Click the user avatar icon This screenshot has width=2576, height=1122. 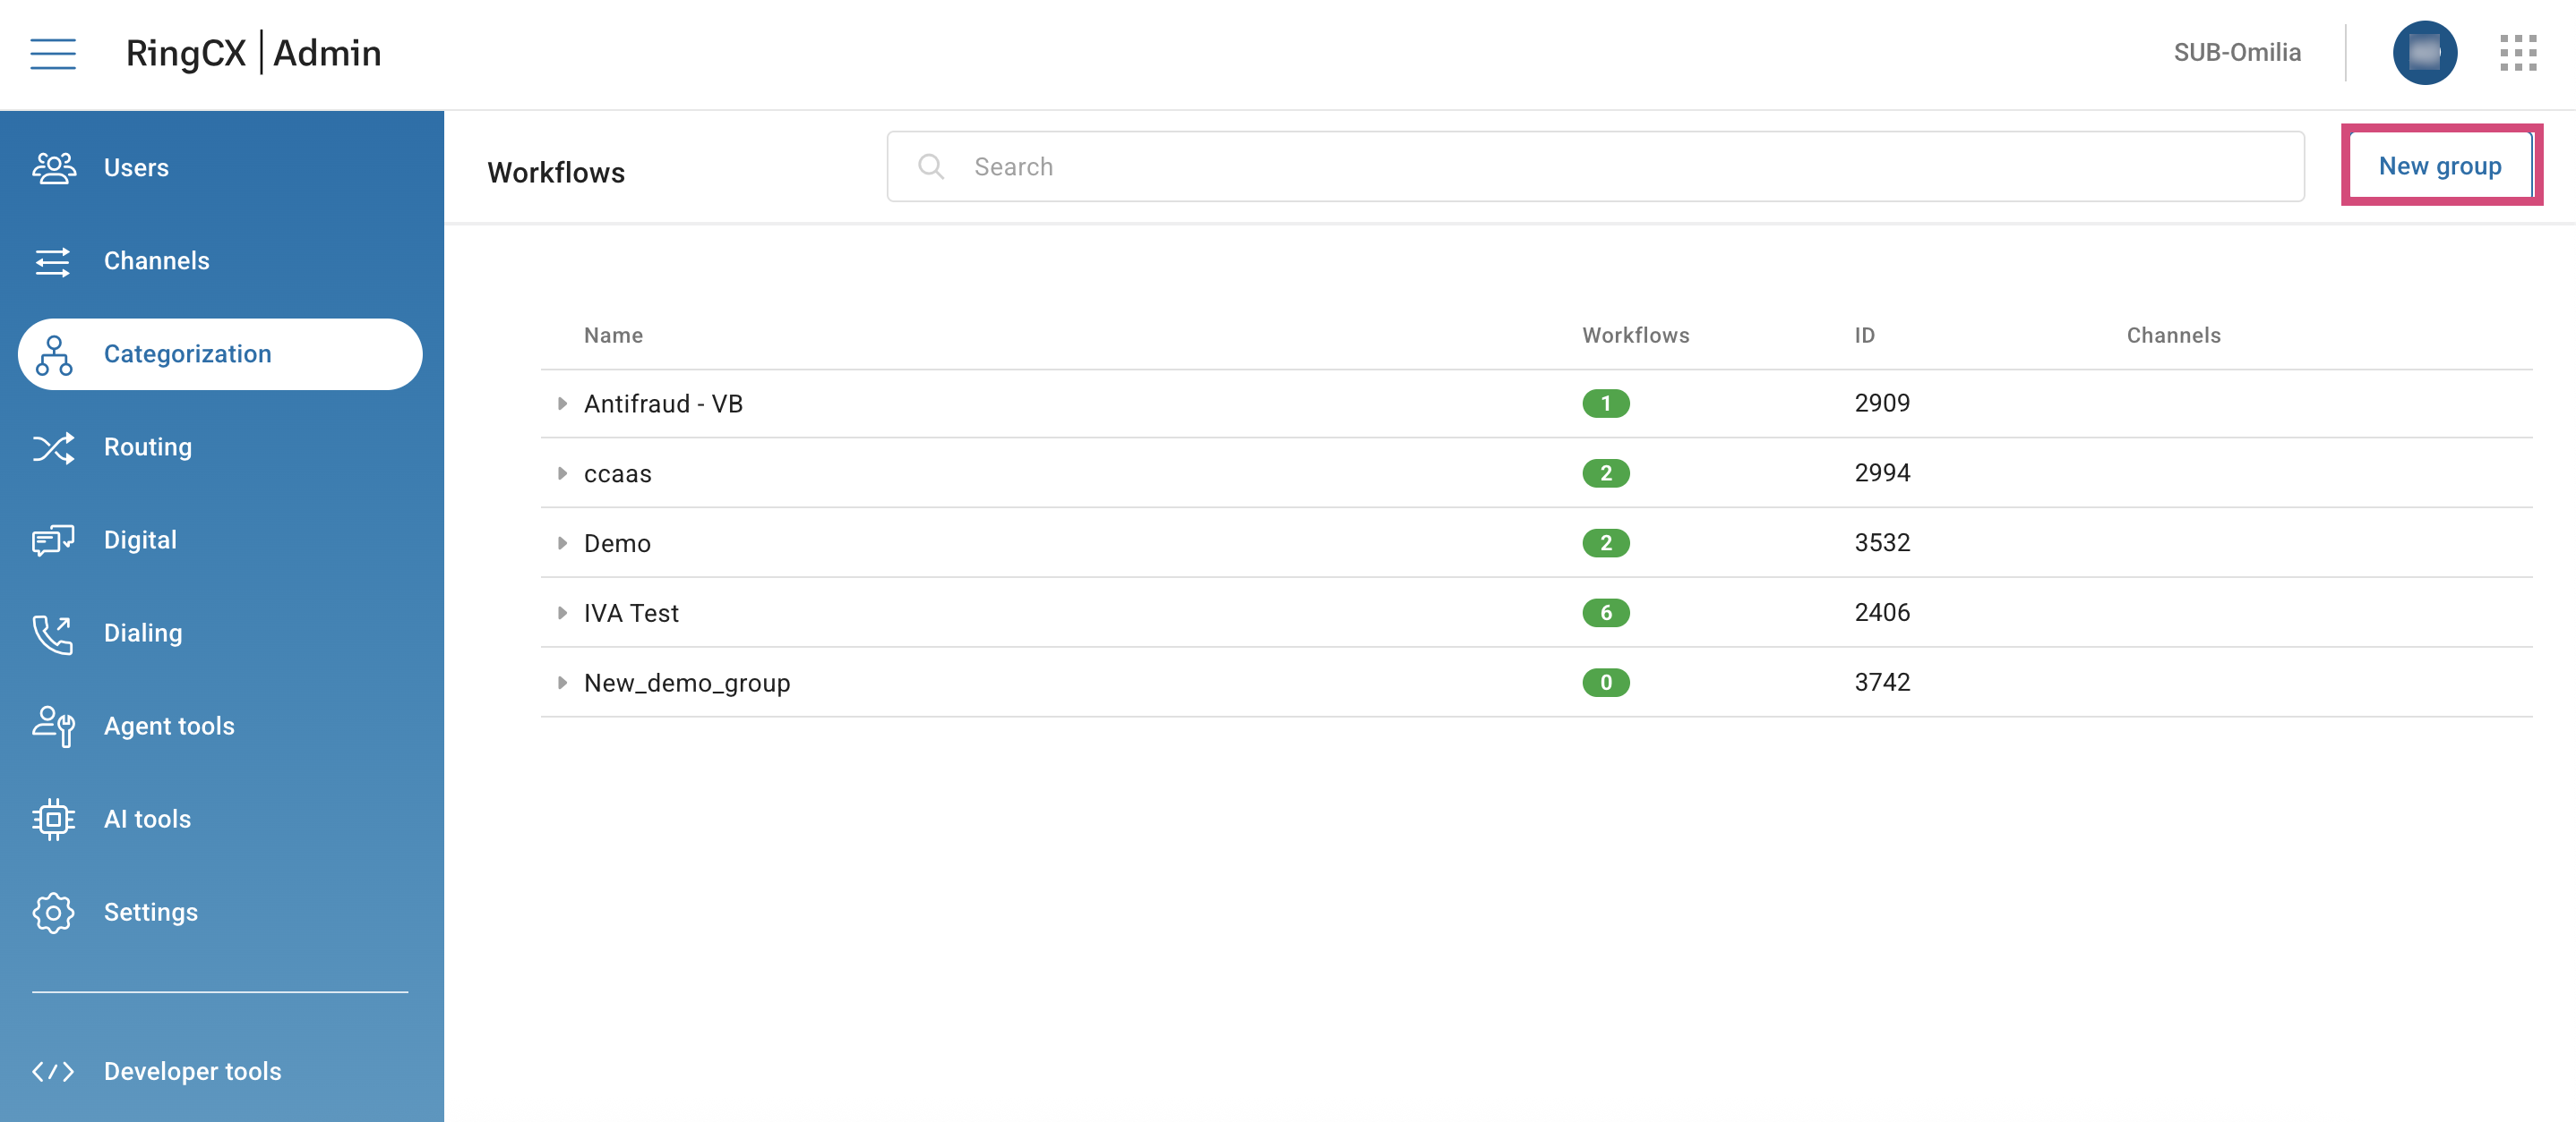pyautogui.click(x=2424, y=53)
